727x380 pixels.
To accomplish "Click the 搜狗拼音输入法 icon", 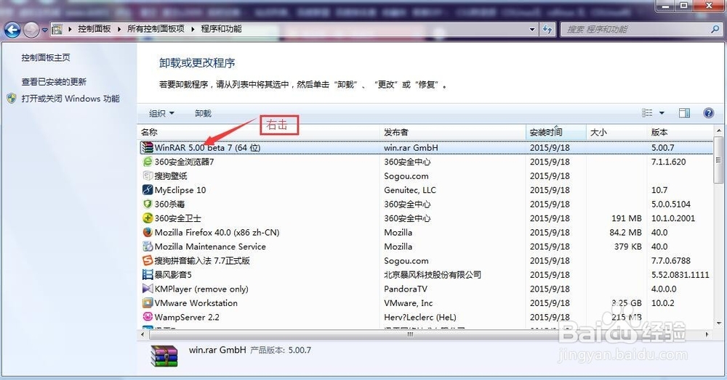I will tap(148, 260).
